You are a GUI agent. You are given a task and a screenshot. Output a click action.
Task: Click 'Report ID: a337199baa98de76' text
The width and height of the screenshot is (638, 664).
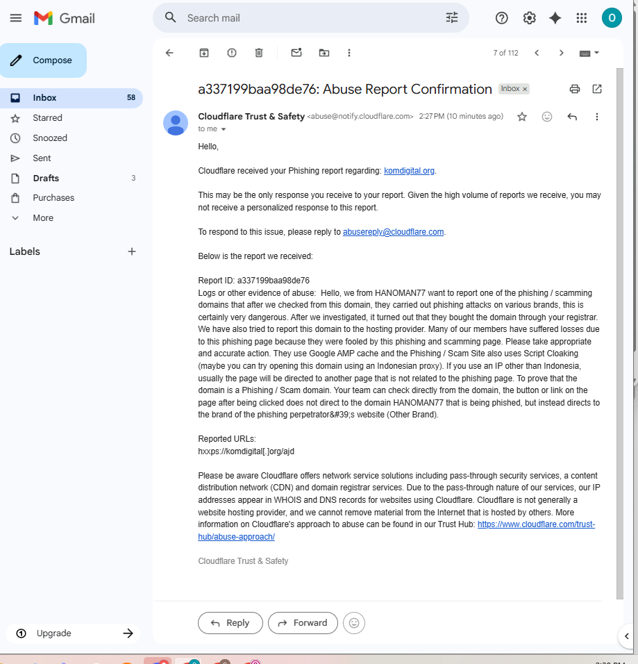pos(253,281)
